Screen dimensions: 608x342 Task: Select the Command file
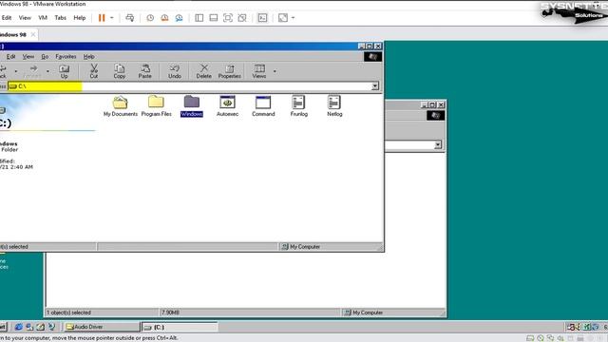[x=263, y=106]
